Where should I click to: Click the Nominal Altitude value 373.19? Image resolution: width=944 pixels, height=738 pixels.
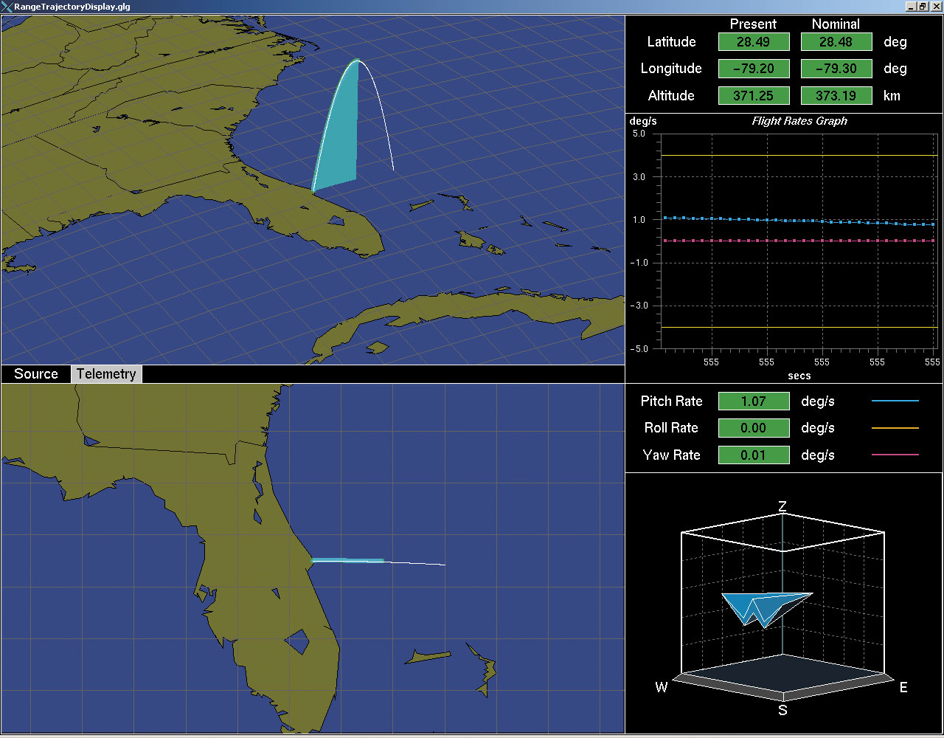[836, 96]
